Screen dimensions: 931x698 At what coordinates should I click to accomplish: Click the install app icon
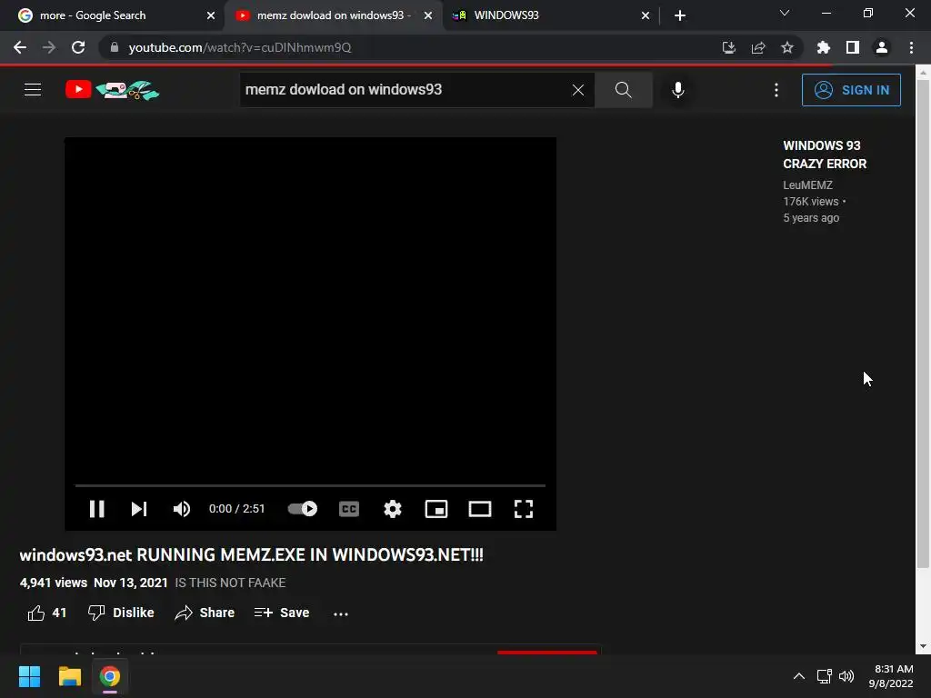click(x=728, y=47)
